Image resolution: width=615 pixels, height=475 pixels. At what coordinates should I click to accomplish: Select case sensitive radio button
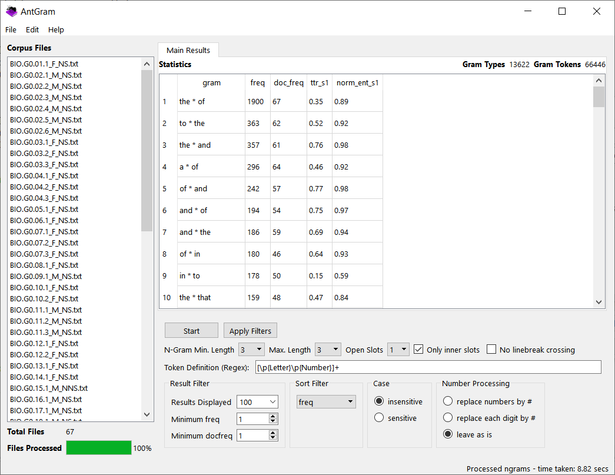click(379, 418)
